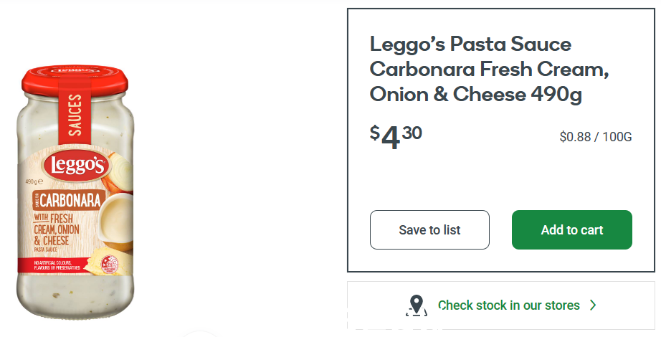Click the red SAUCES tag on jar

tap(74, 114)
